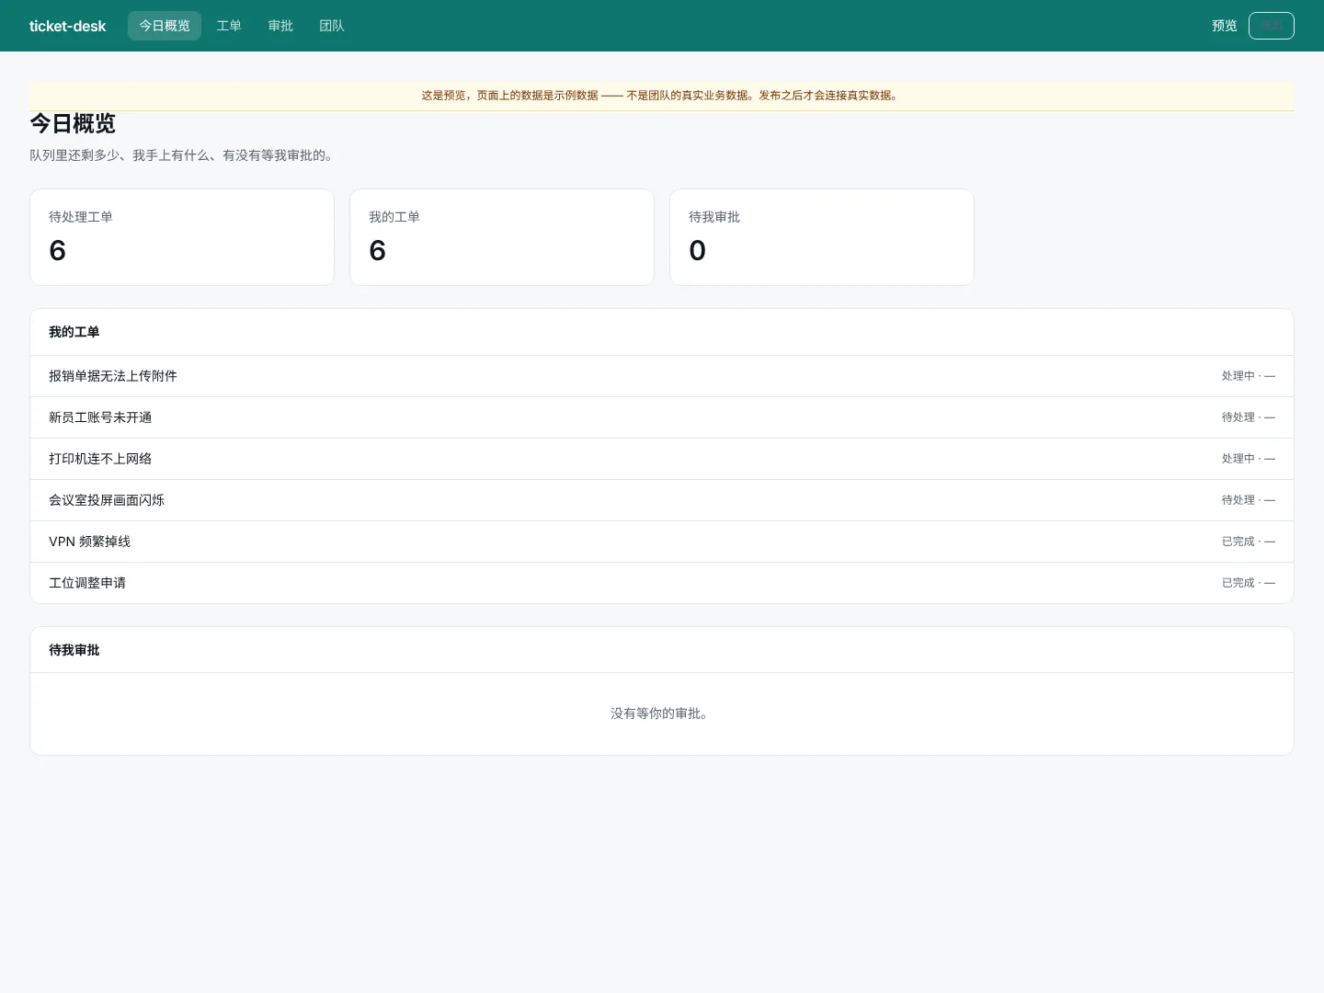The image size is (1324, 993).
Task: Click the preview data notice banner
Action: (x=662, y=96)
